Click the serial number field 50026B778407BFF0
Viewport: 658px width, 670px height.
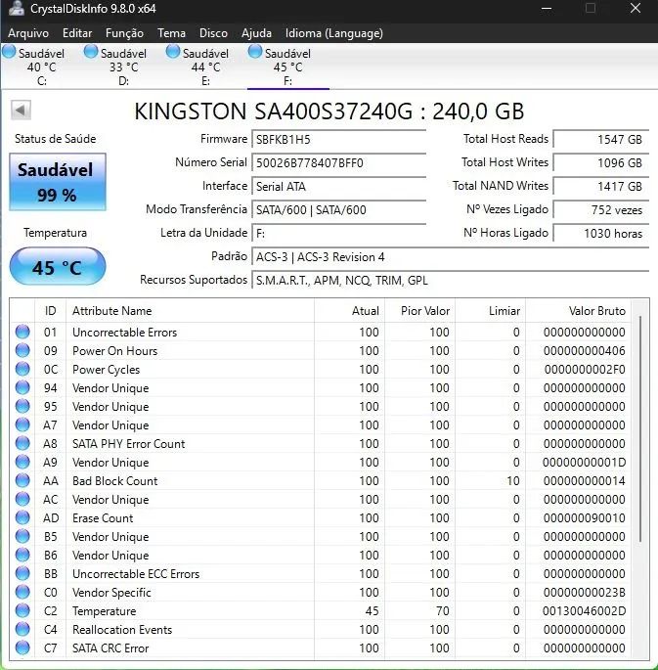339,162
